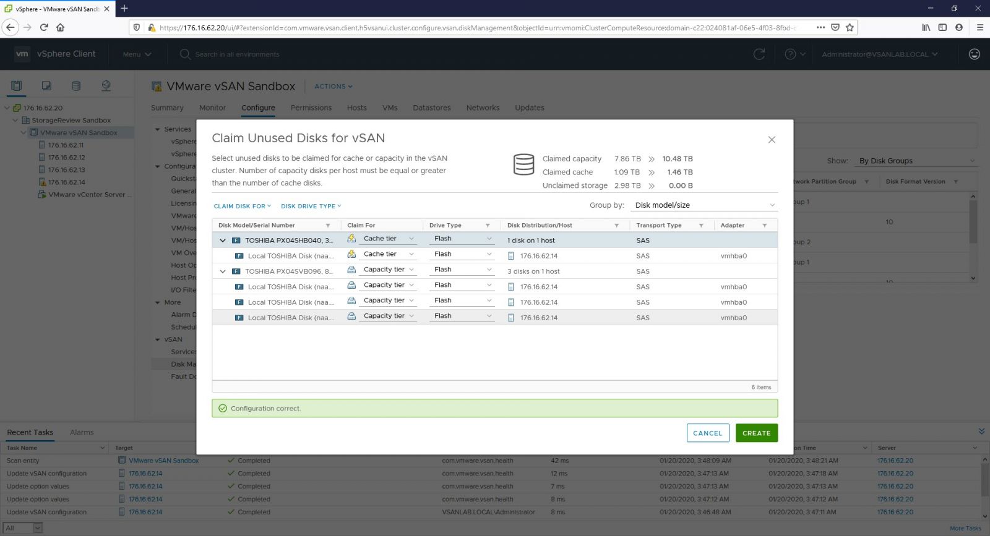990x536 pixels.
Task: Switch to the Recent Tasks Alarms tab
Action: coord(82,433)
